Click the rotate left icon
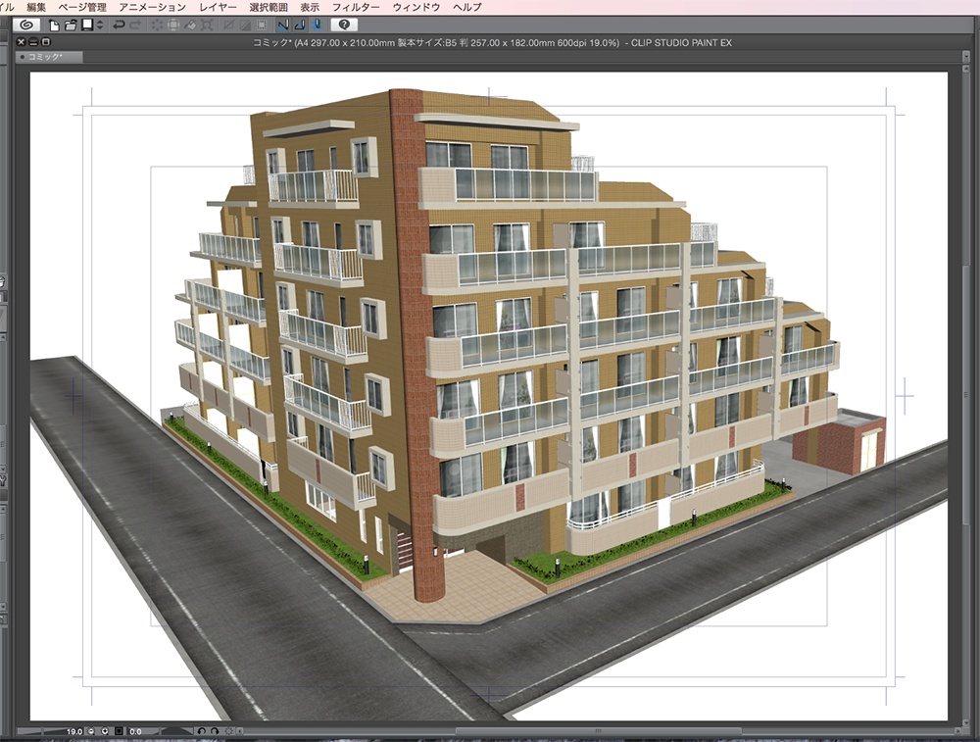The image size is (980, 742). coord(201,731)
